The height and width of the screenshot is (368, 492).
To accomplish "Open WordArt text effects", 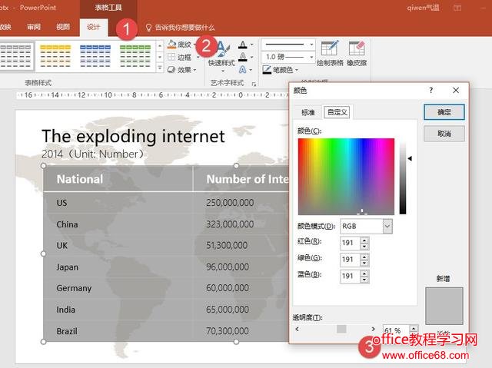I will point(243,70).
